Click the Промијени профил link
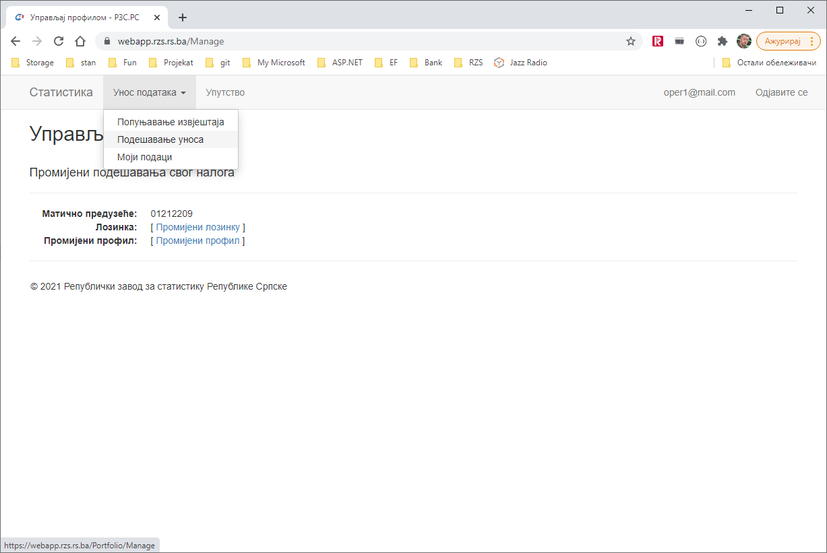Viewport: 827px width, 553px height. click(x=197, y=240)
